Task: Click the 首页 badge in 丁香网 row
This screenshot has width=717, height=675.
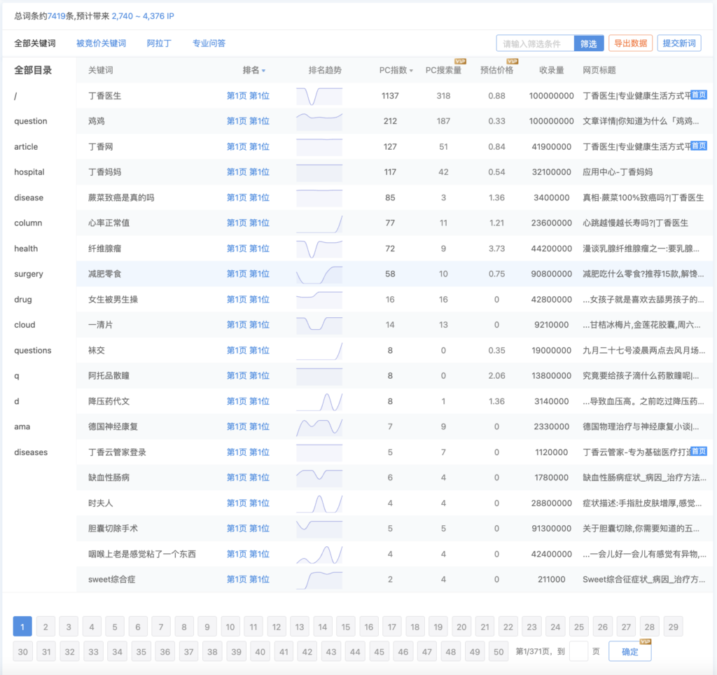Action: (x=699, y=146)
